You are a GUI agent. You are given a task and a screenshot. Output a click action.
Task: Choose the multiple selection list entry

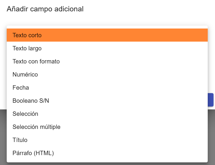(x=107, y=127)
